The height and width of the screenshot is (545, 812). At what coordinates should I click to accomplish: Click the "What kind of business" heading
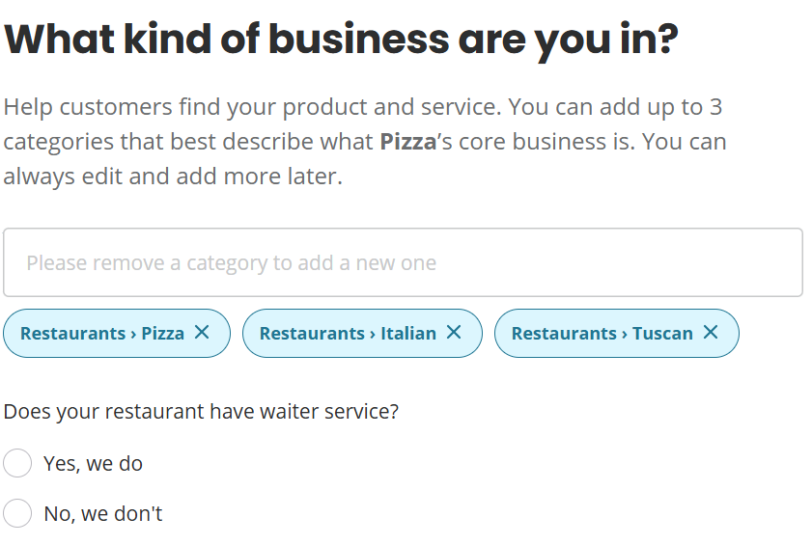click(x=341, y=40)
